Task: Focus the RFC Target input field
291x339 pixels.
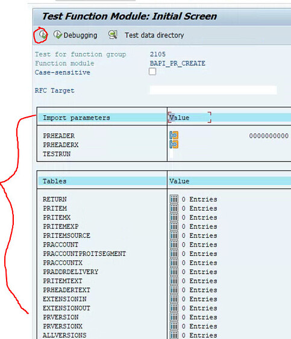Action: (x=213, y=90)
